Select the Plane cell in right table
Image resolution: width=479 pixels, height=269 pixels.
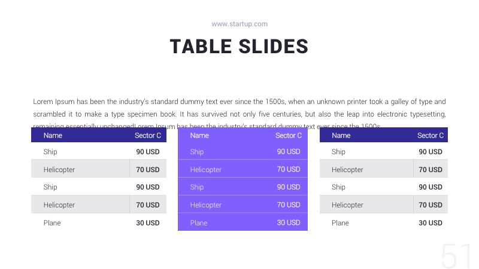point(340,223)
